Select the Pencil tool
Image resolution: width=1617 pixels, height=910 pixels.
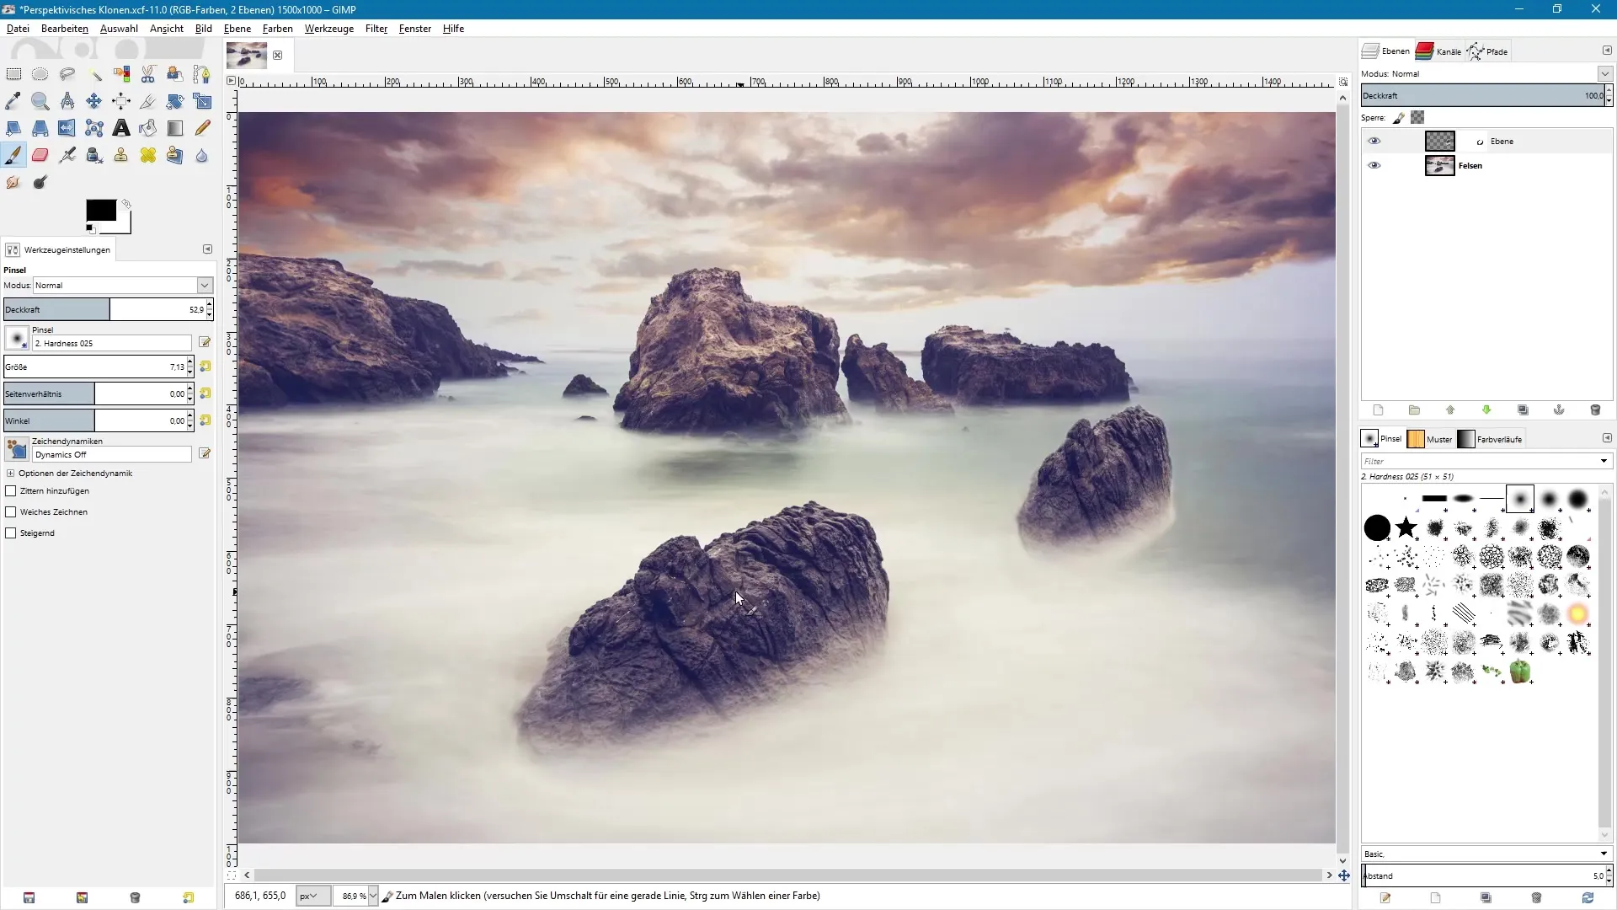pos(202,128)
